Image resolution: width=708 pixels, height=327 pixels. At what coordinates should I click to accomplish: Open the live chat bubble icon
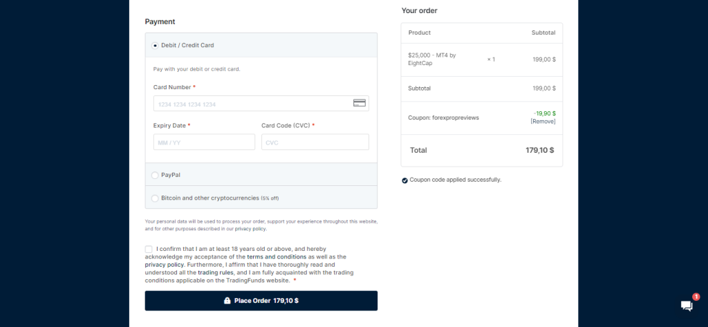(687, 306)
